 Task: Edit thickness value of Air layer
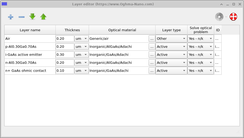pyautogui.click(x=65, y=38)
